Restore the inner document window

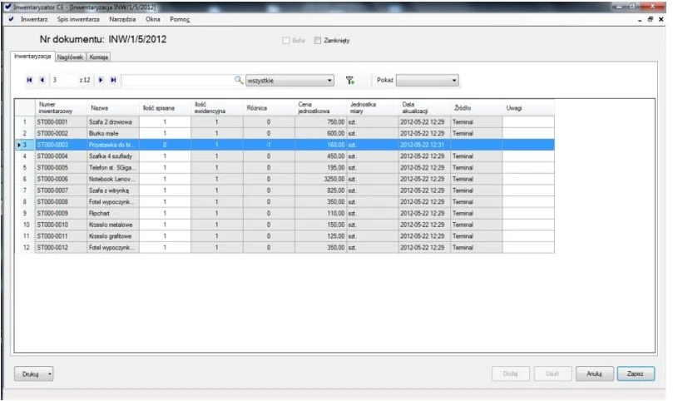pos(651,19)
